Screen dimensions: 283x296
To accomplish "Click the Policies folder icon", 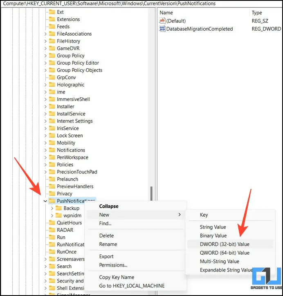I will pyautogui.click(x=52, y=165).
